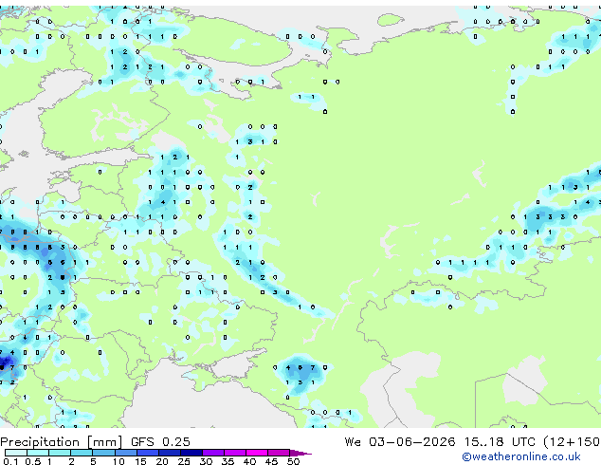Open the weatheronline.co.uk copyright link

click(x=520, y=456)
